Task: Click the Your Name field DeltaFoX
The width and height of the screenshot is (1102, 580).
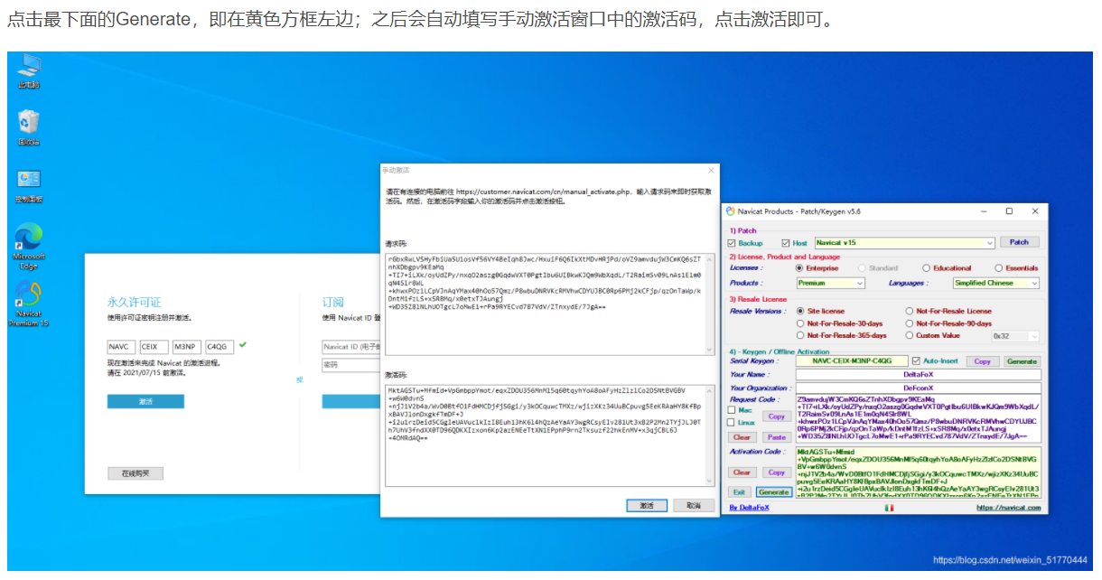Action: click(x=918, y=374)
